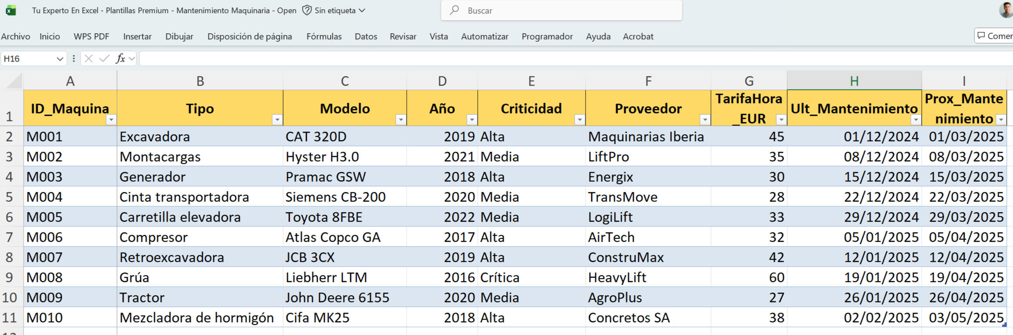Open the Tipo column filter dropdown

277,119
